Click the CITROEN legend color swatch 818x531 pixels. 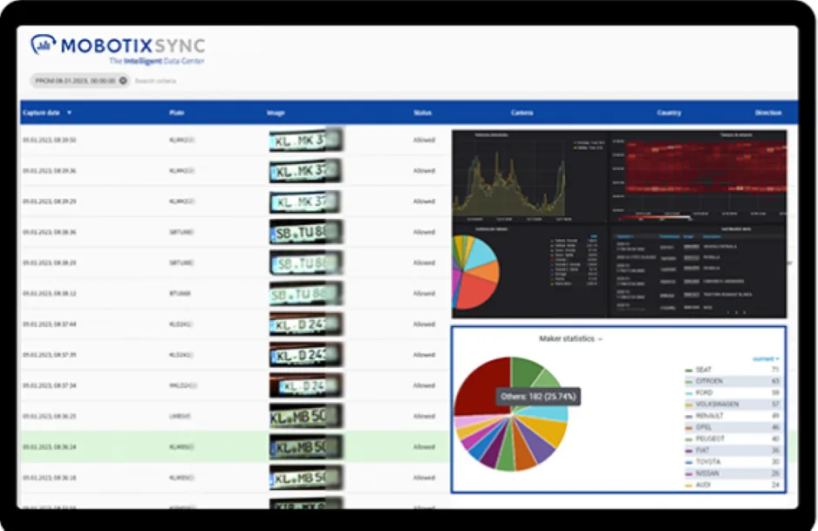[689, 382]
